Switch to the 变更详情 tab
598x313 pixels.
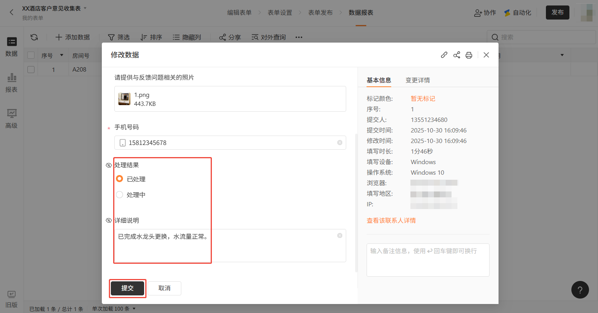[x=417, y=80]
